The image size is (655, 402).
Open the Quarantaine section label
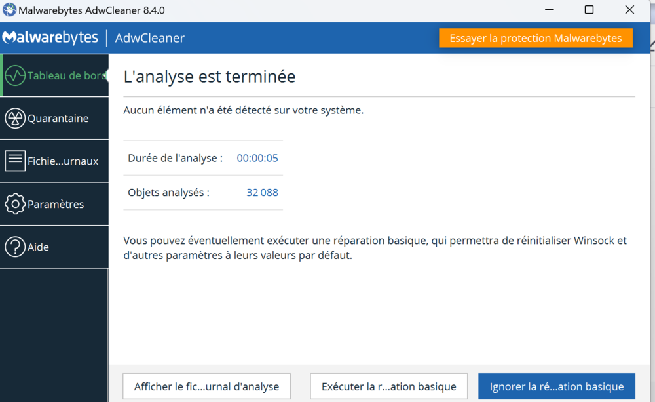[x=58, y=119]
